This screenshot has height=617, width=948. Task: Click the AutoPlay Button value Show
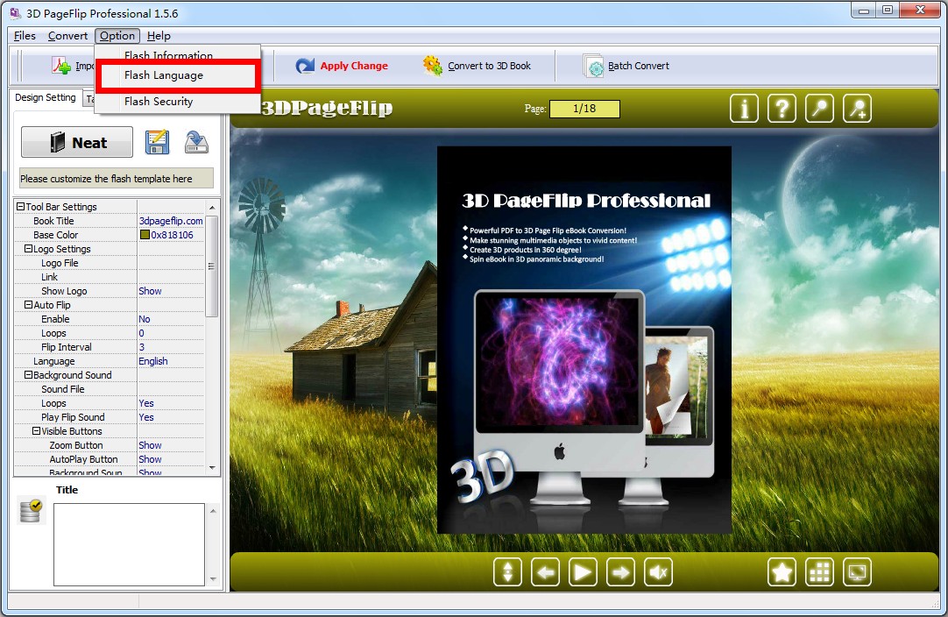pyautogui.click(x=150, y=459)
